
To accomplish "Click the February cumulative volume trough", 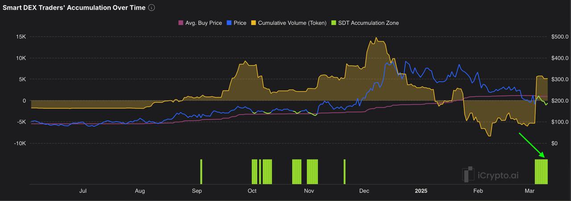I will click(490, 135).
